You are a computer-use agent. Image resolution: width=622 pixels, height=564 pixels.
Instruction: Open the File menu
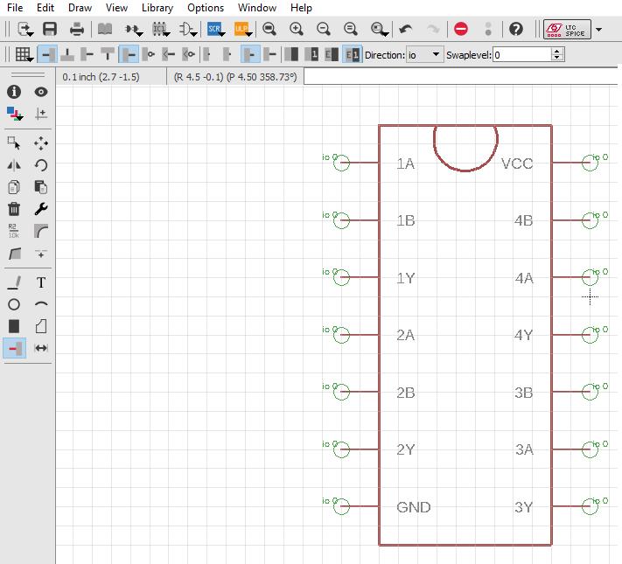[15, 8]
